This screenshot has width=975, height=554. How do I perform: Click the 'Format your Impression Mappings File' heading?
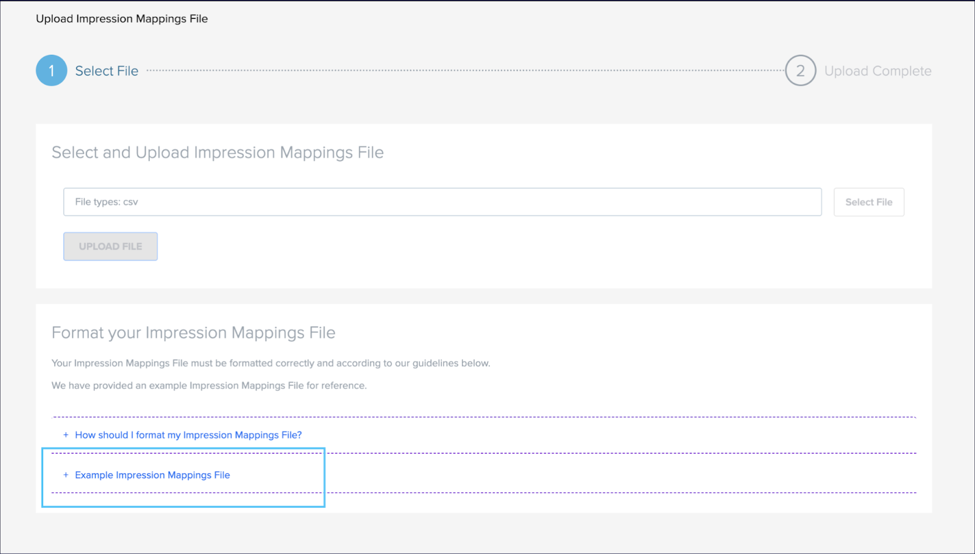[x=193, y=333]
